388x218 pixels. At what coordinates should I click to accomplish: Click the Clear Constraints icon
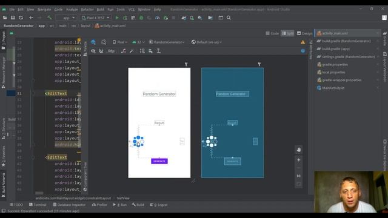(x=124, y=51)
